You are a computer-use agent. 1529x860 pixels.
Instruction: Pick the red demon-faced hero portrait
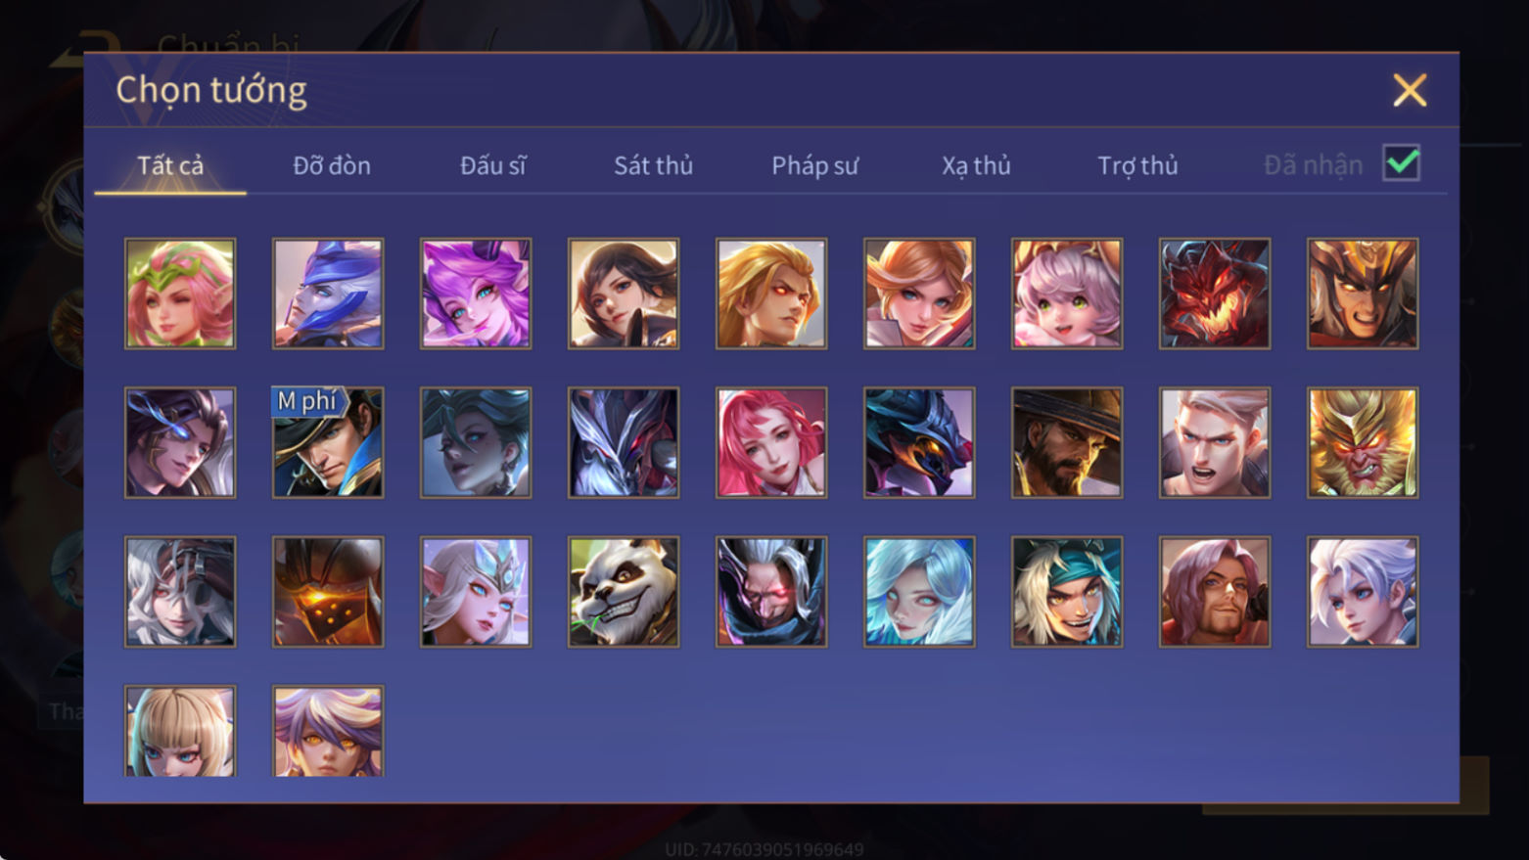(1215, 294)
